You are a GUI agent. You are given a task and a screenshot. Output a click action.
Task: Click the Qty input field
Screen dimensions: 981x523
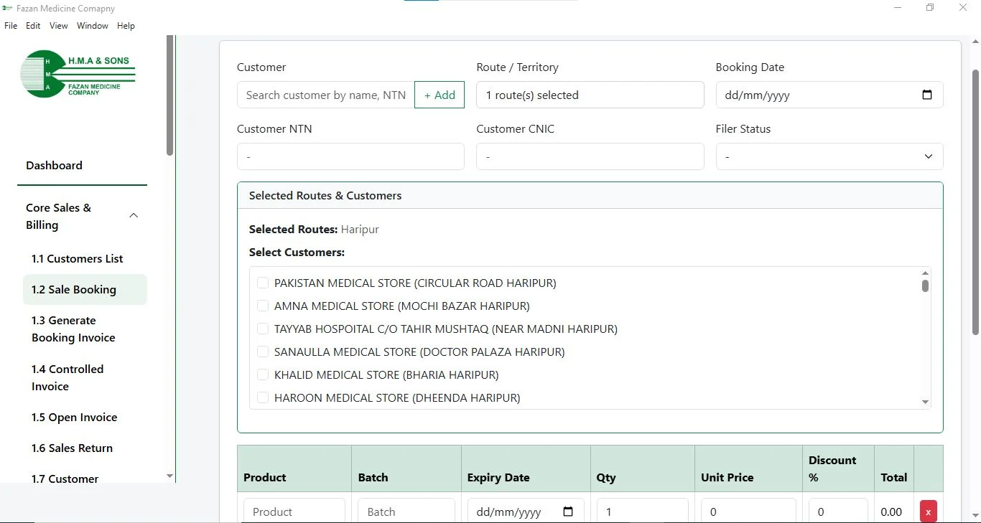point(642,511)
